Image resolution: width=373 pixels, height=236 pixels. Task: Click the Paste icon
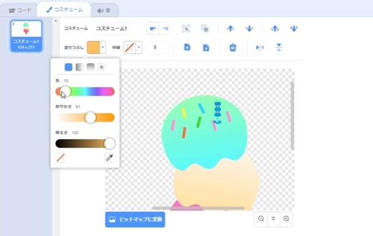206,48
